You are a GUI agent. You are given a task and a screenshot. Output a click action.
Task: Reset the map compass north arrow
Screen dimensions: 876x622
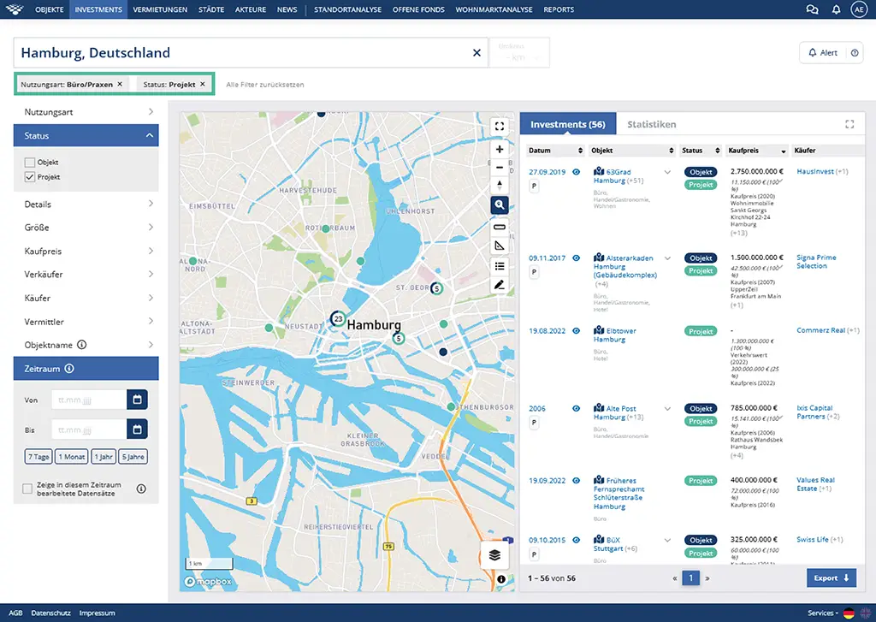coord(500,185)
